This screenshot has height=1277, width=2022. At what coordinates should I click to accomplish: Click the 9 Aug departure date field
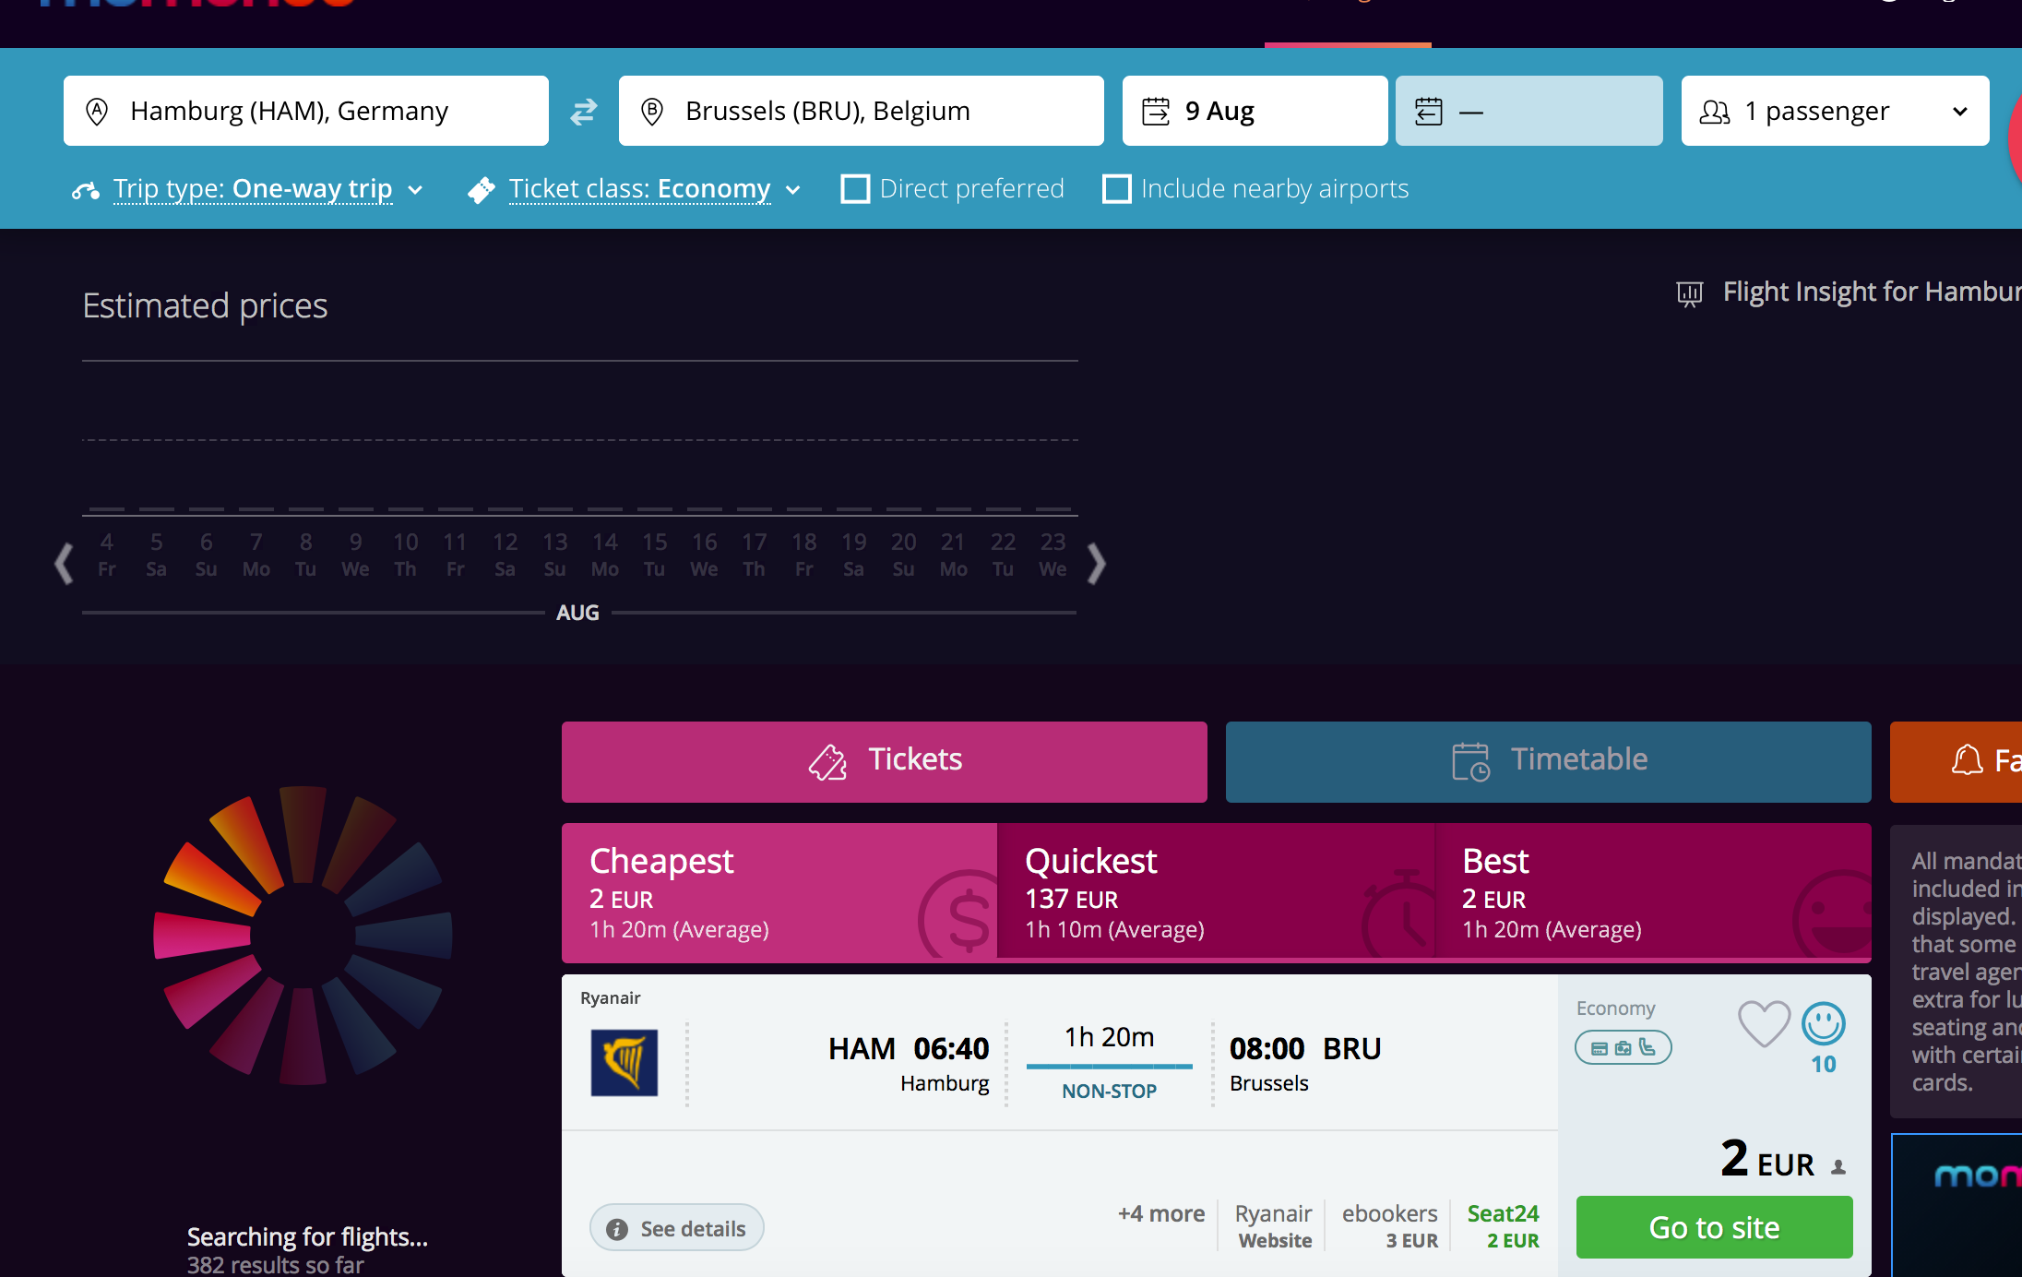[x=1255, y=111]
